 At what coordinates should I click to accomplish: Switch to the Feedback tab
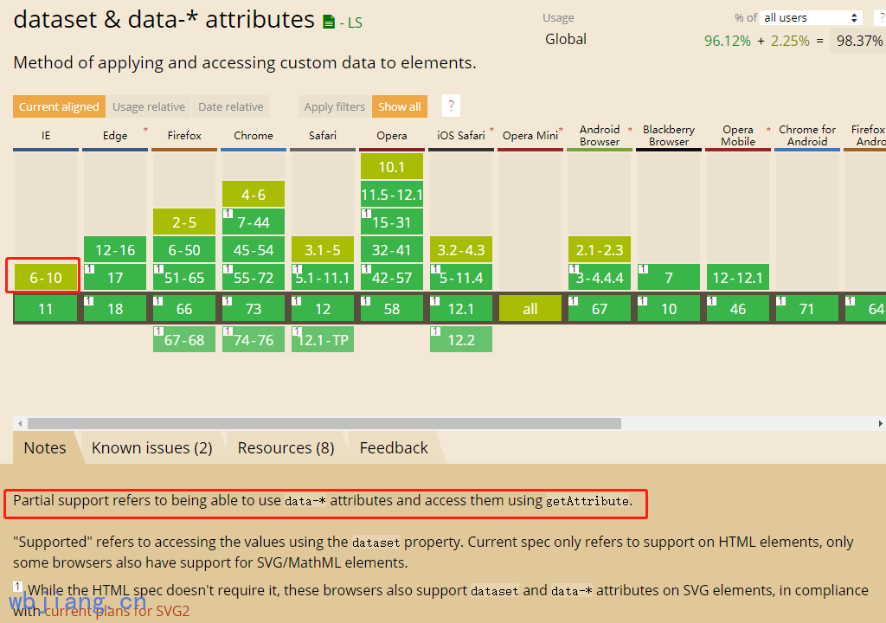(x=394, y=447)
